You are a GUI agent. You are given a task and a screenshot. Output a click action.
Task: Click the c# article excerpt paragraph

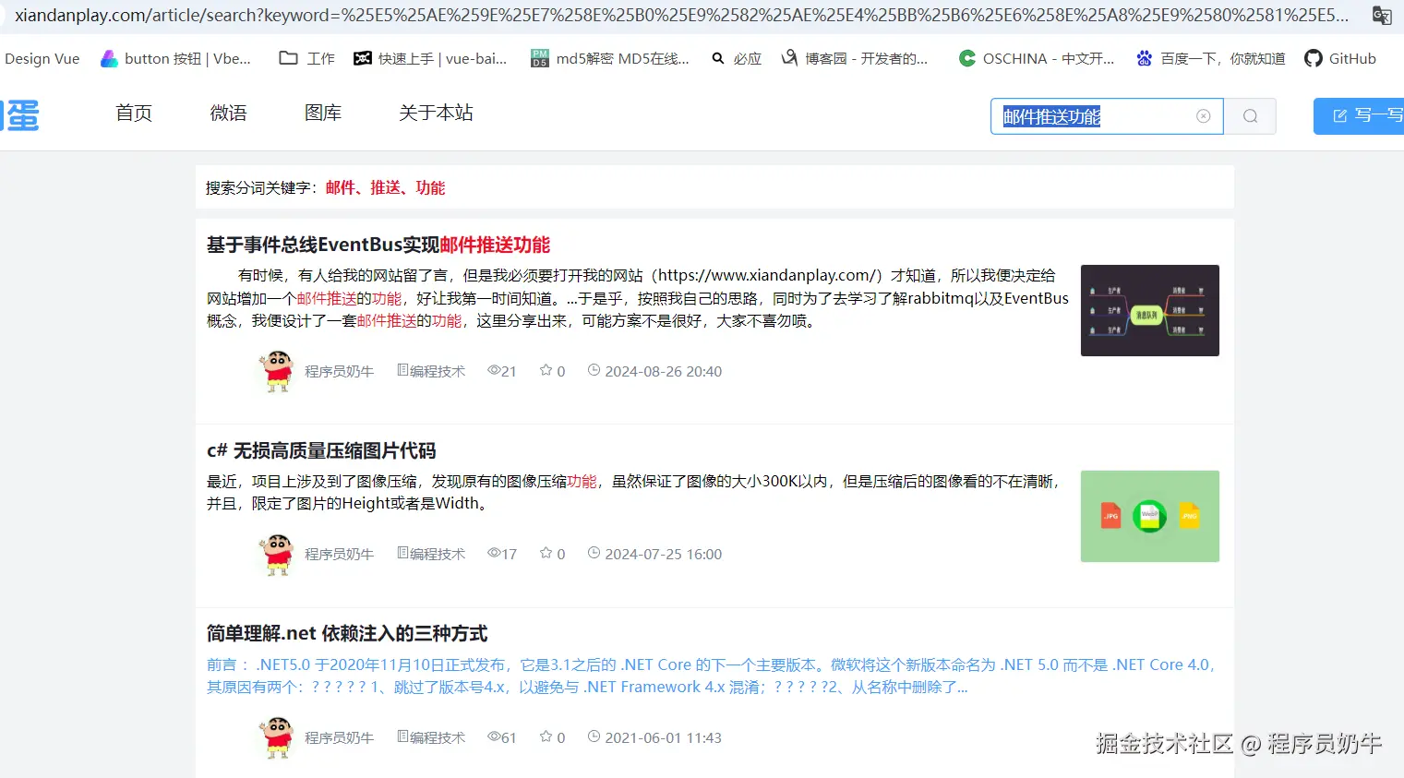(x=634, y=492)
